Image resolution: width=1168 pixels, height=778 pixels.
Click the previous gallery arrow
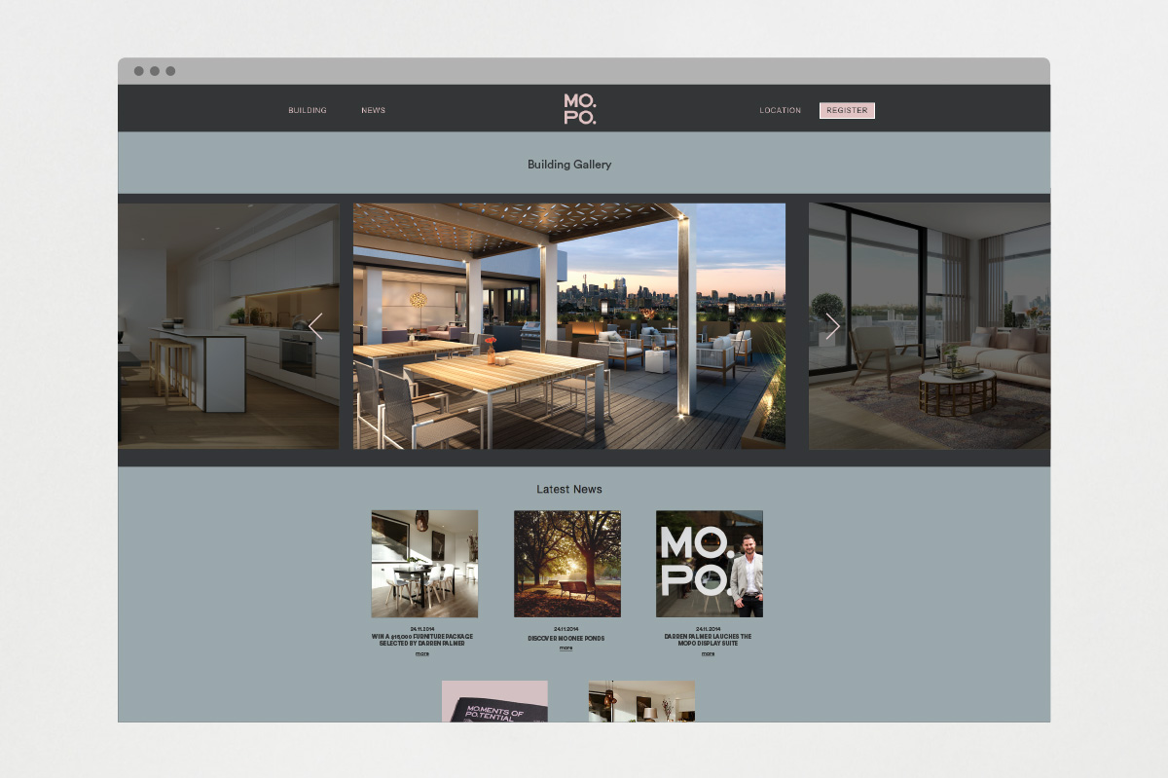click(x=314, y=326)
